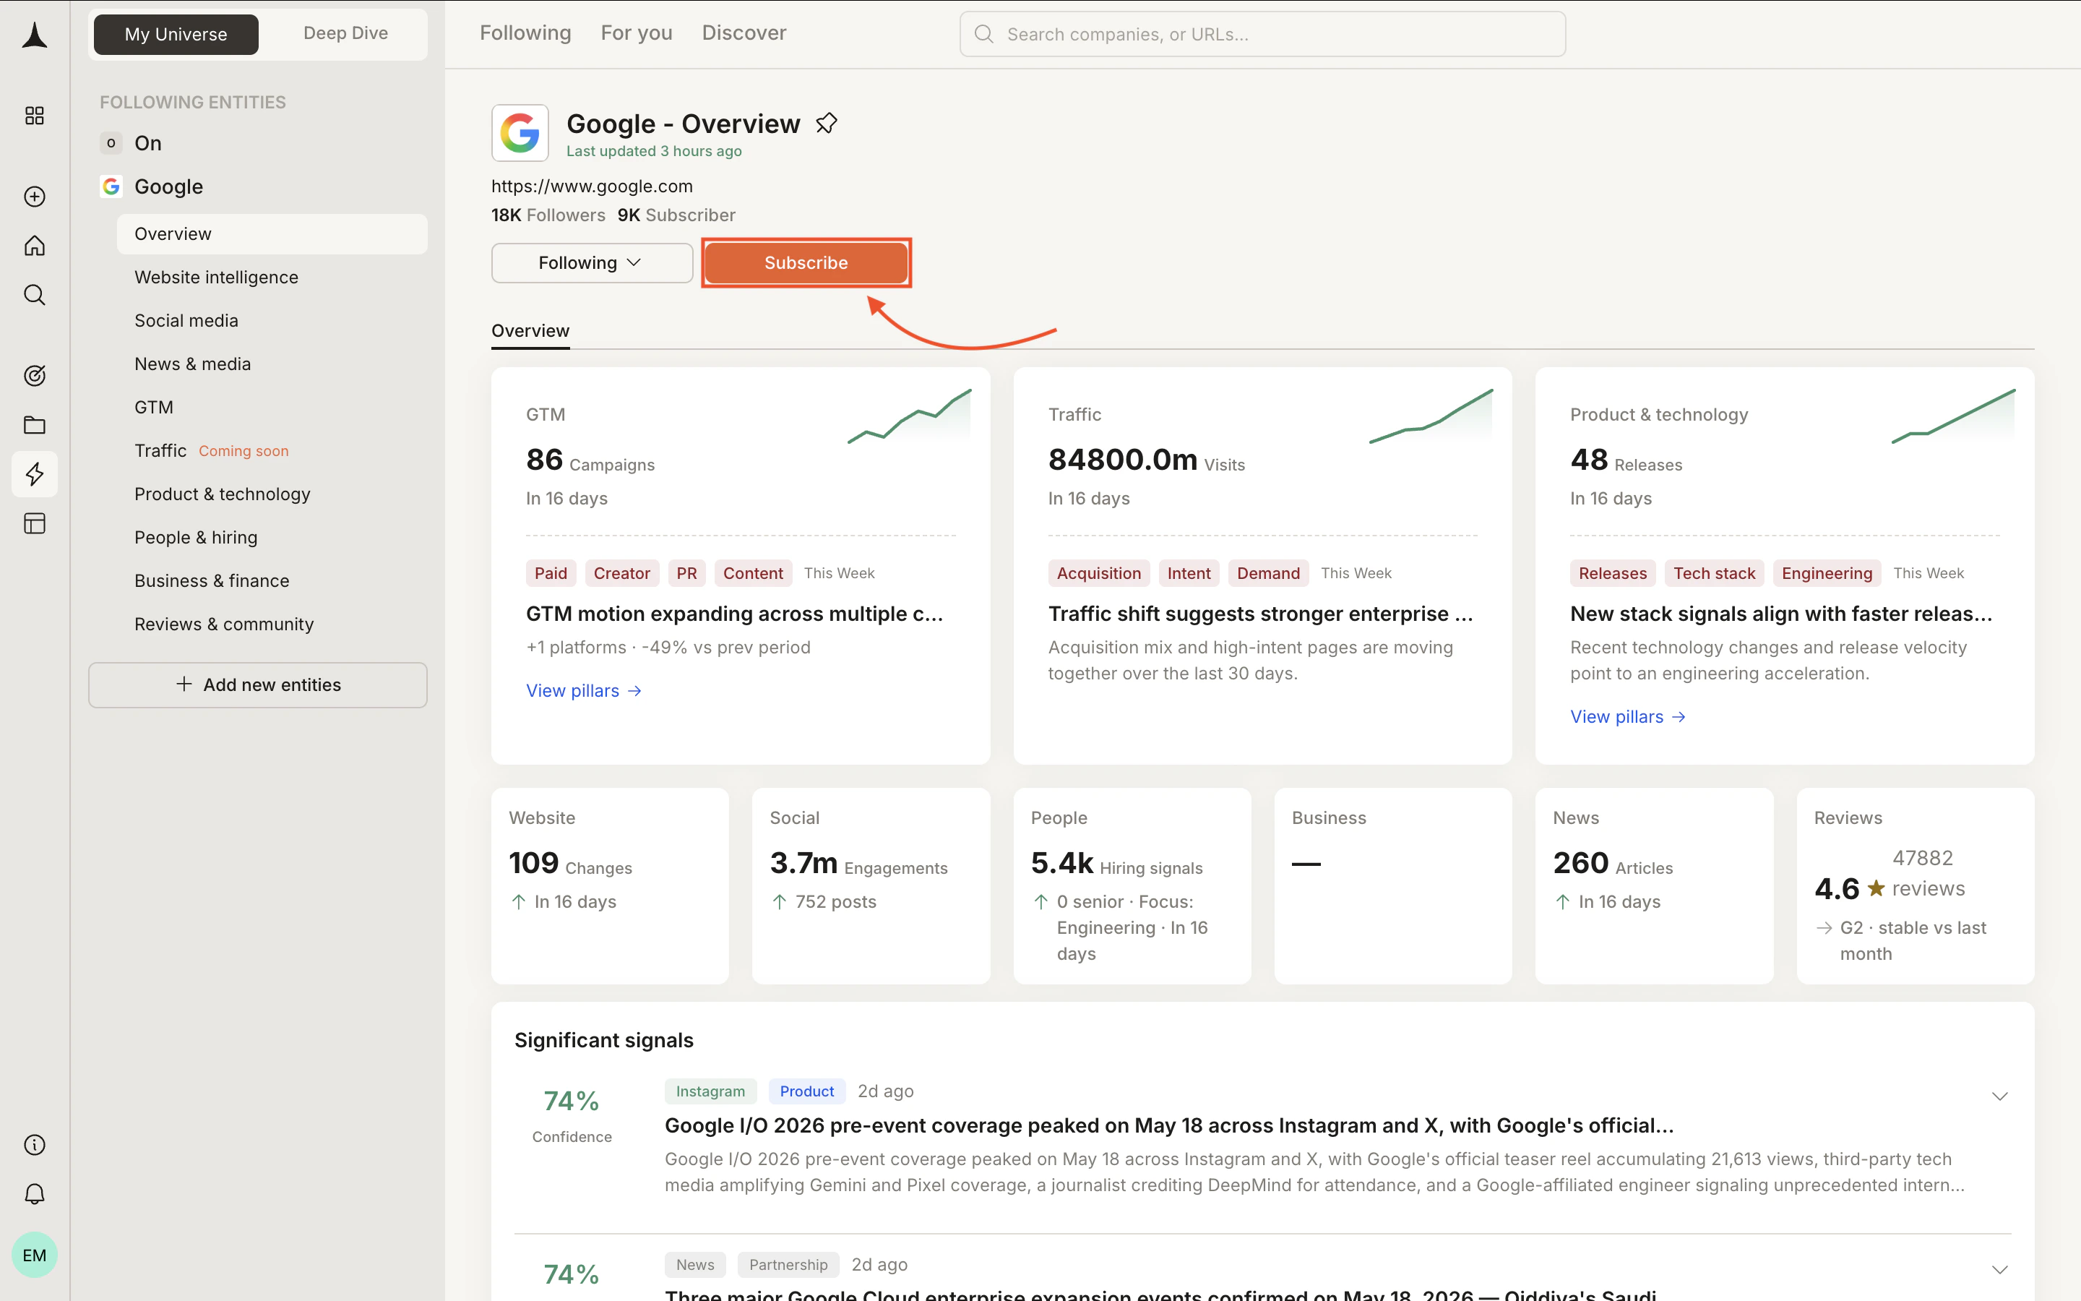Screen dimensions: 2081x1301
Task: Open View pillars link in GTM card
Action: (x=584, y=691)
